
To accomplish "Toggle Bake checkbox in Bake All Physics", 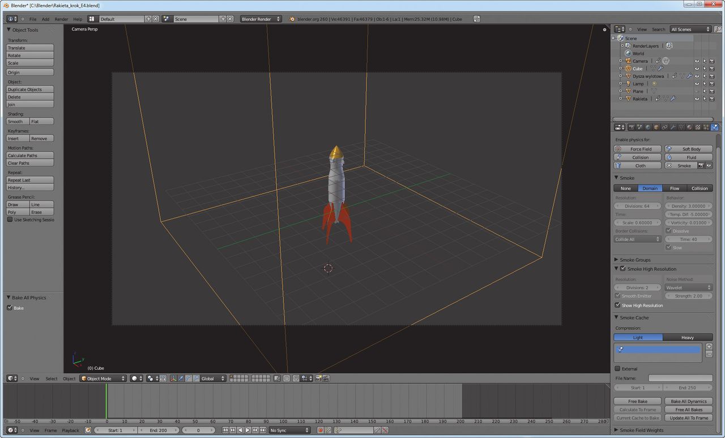I will [10, 308].
